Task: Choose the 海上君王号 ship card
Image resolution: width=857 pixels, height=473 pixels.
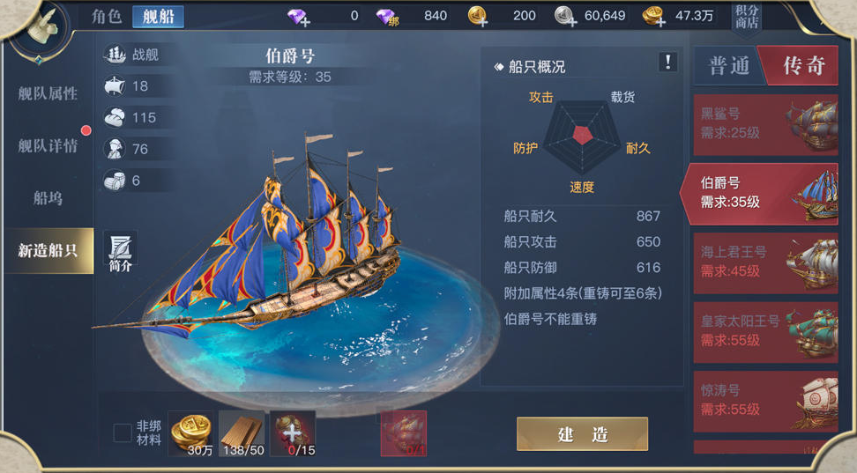Action: pyautogui.click(x=765, y=263)
